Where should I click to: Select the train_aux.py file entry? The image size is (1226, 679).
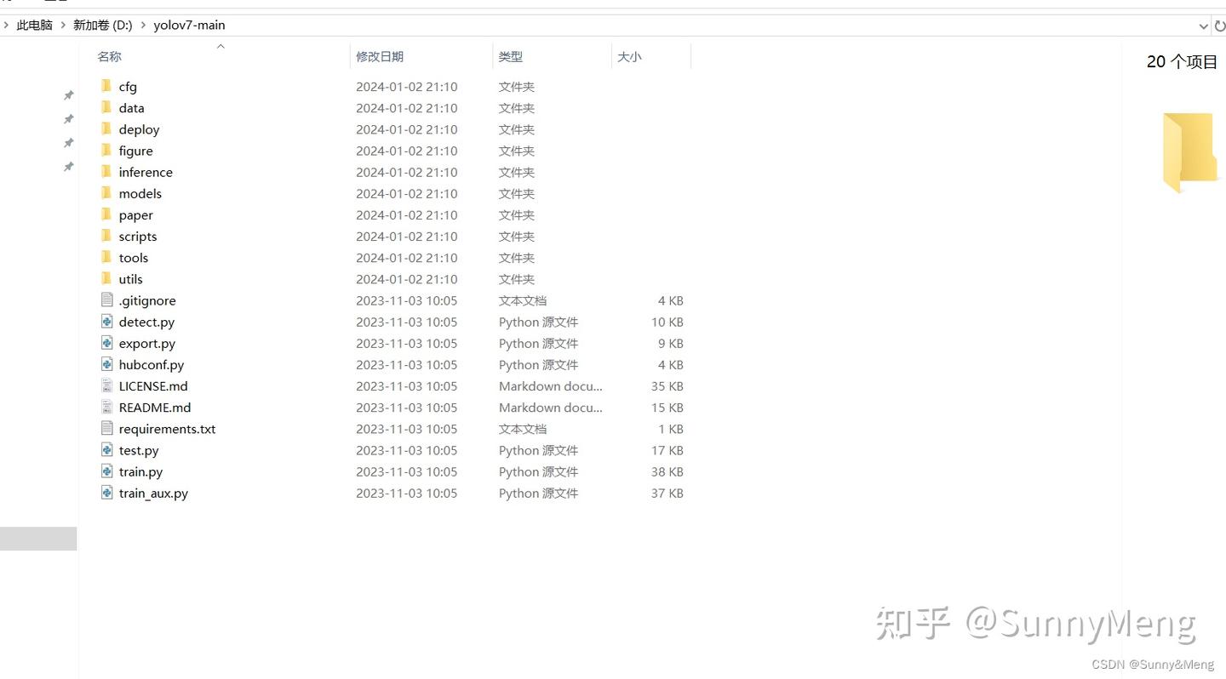153,493
